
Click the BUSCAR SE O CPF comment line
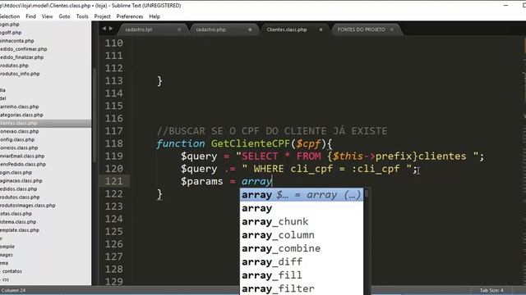tap(272, 131)
